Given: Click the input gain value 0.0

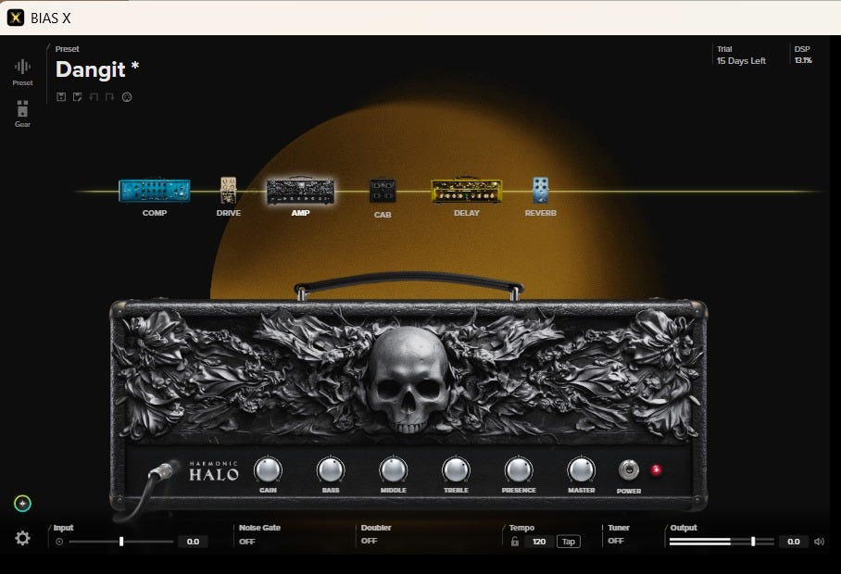Looking at the screenshot, I should coord(193,542).
